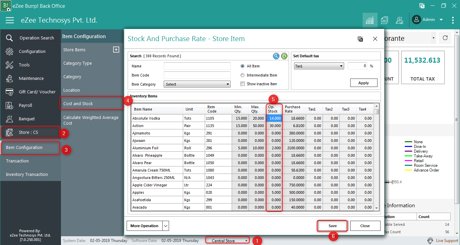The height and width of the screenshot is (245, 460).
Task: Open the sales chart dashboard icon
Action: [x=370, y=20]
